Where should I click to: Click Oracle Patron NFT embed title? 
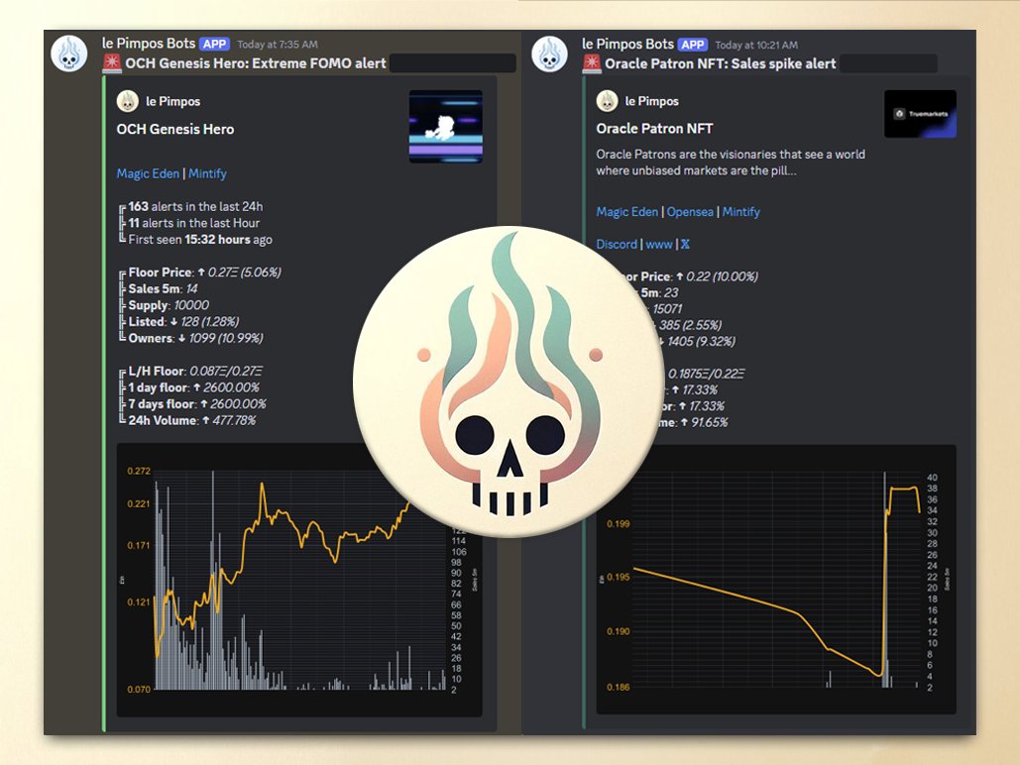[x=654, y=129]
